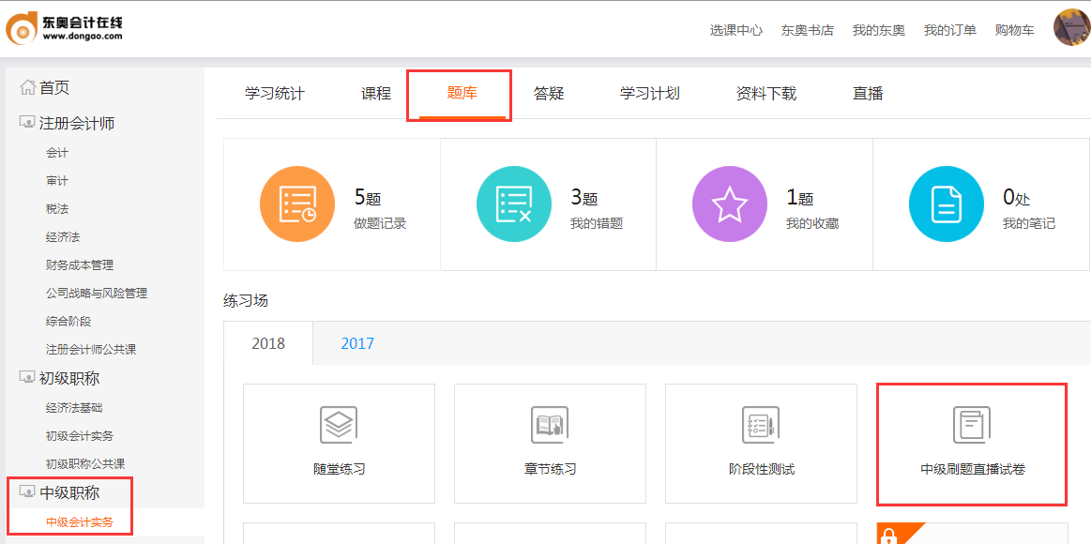Open the 我的笔记 notes icon
Viewport: 1091px width, 544px height.
point(946,204)
